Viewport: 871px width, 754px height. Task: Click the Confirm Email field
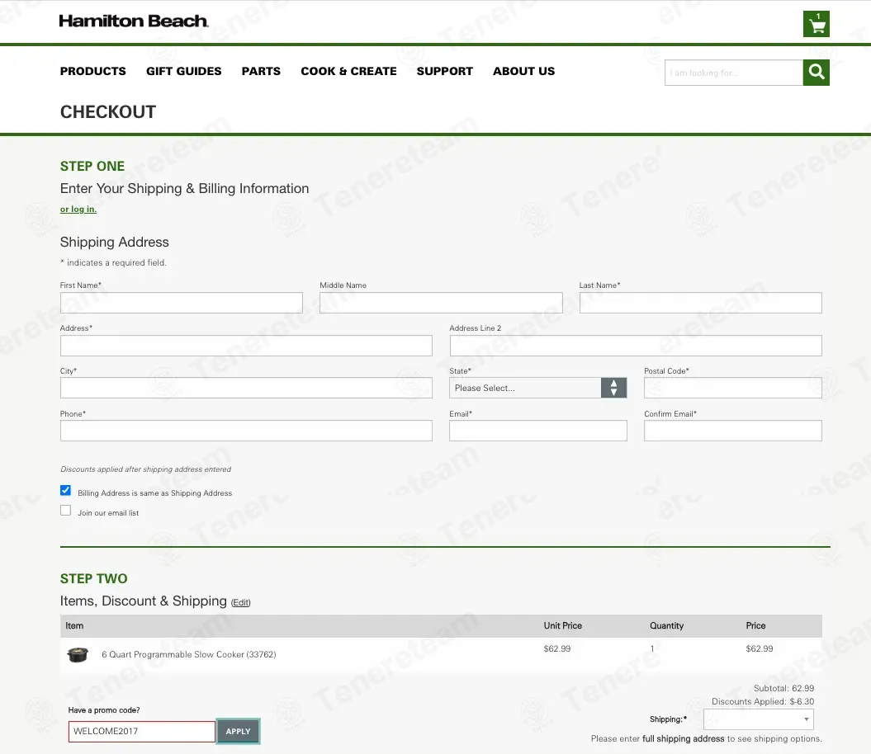click(x=732, y=431)
